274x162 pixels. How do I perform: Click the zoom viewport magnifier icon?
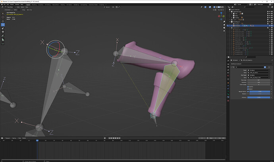click(224, 22)
